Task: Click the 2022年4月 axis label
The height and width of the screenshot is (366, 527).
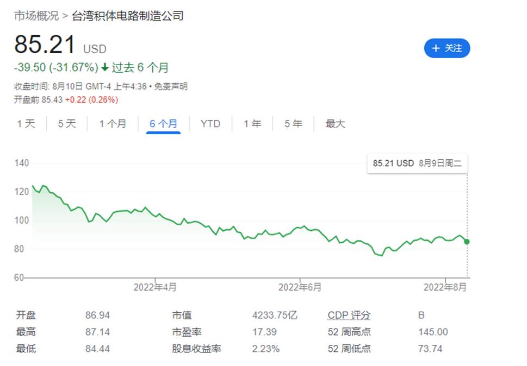Action: click(154, 287)
